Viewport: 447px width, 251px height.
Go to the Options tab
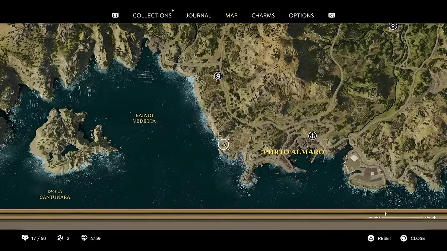301,15
